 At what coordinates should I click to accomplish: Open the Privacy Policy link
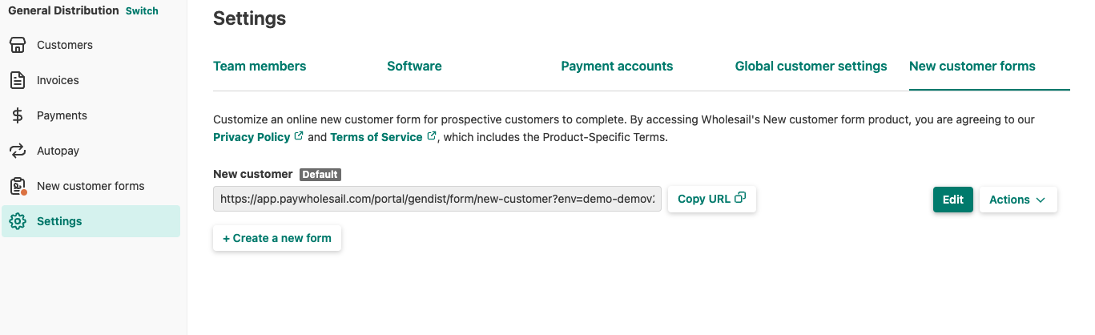coord(252,137)
